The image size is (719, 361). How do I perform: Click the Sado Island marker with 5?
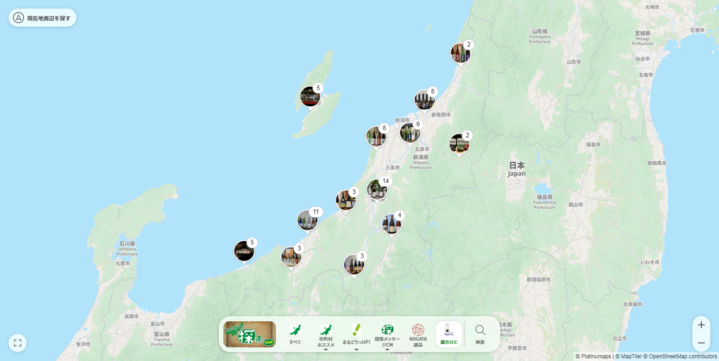310,97
